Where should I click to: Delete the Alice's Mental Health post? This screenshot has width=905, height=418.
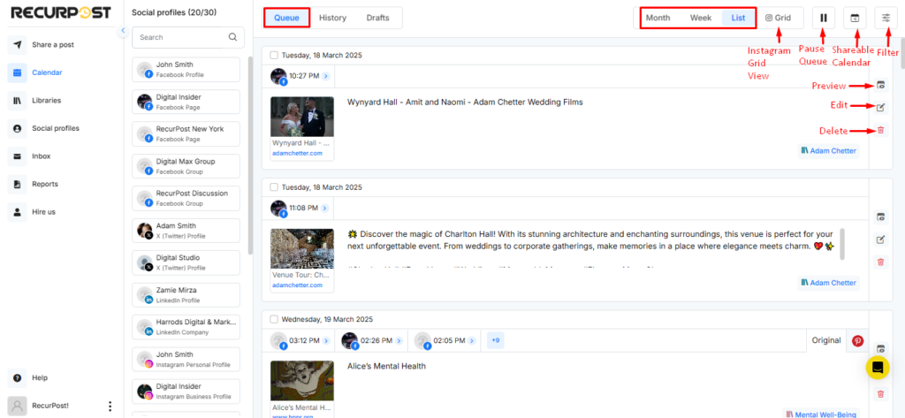pos(881,394)
